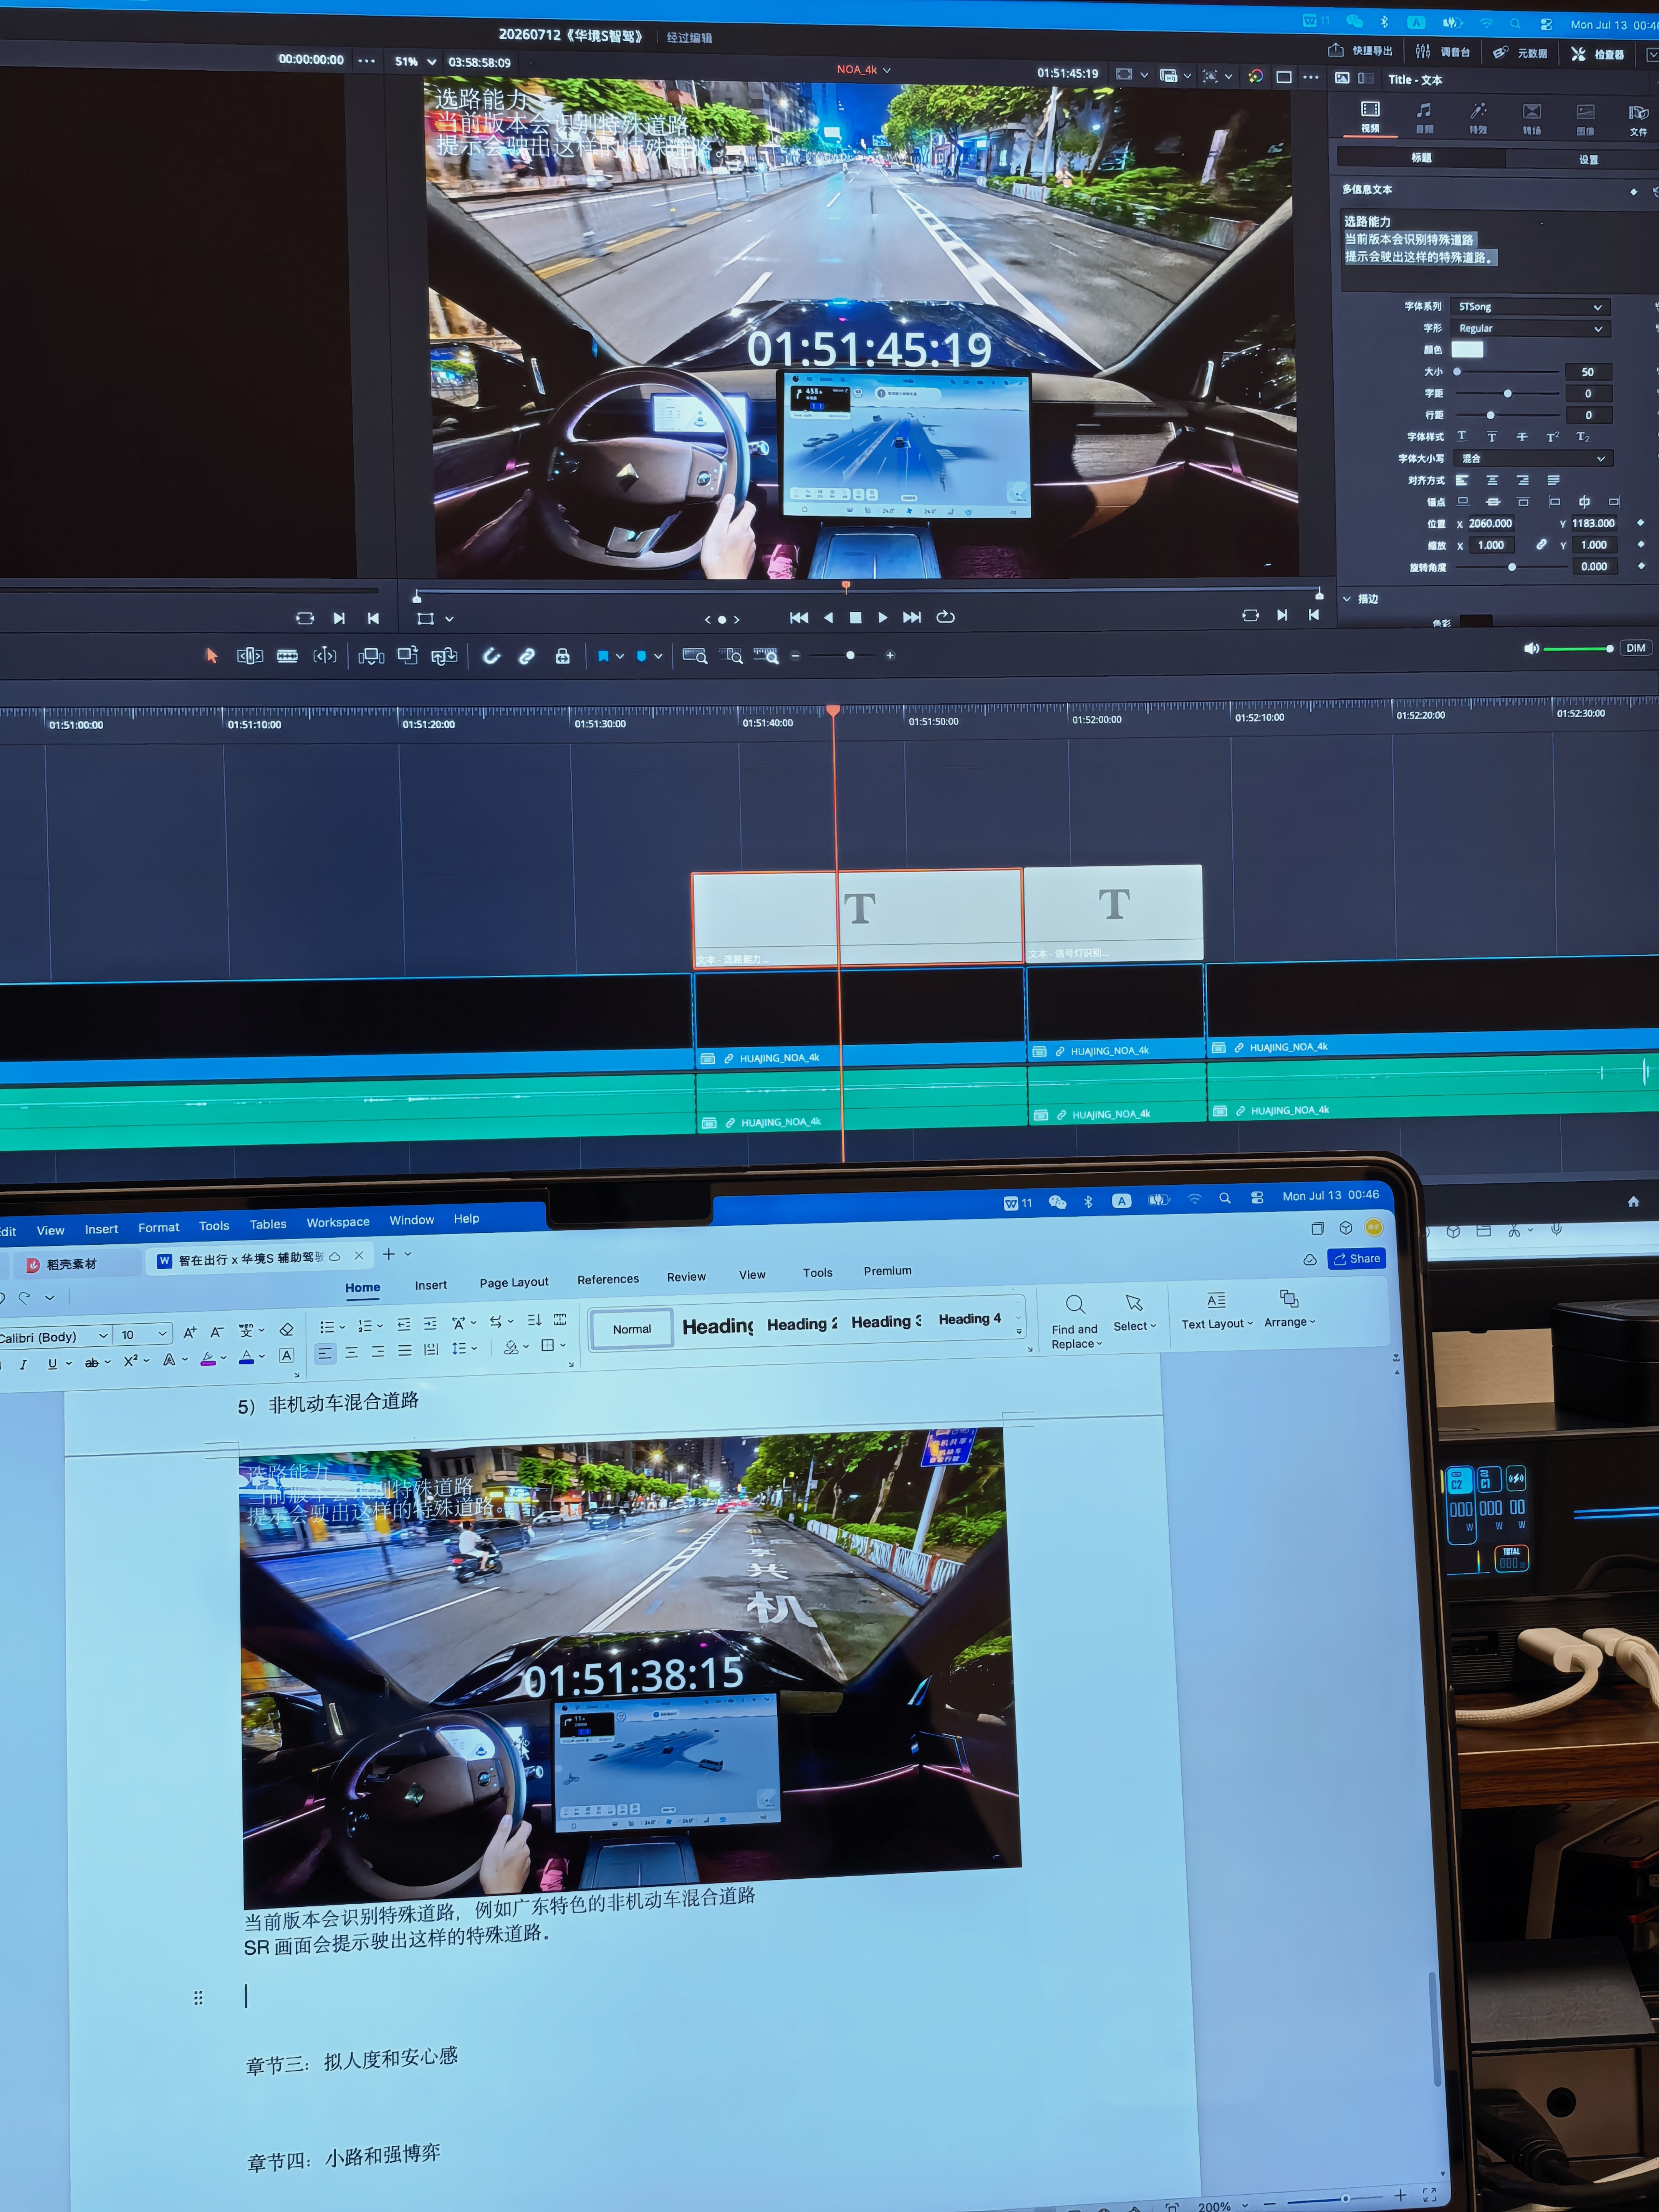The width and height of the screenshot is (1659, 2212).
Task: Click the DIM audio button
Action: click(1635, 648)
